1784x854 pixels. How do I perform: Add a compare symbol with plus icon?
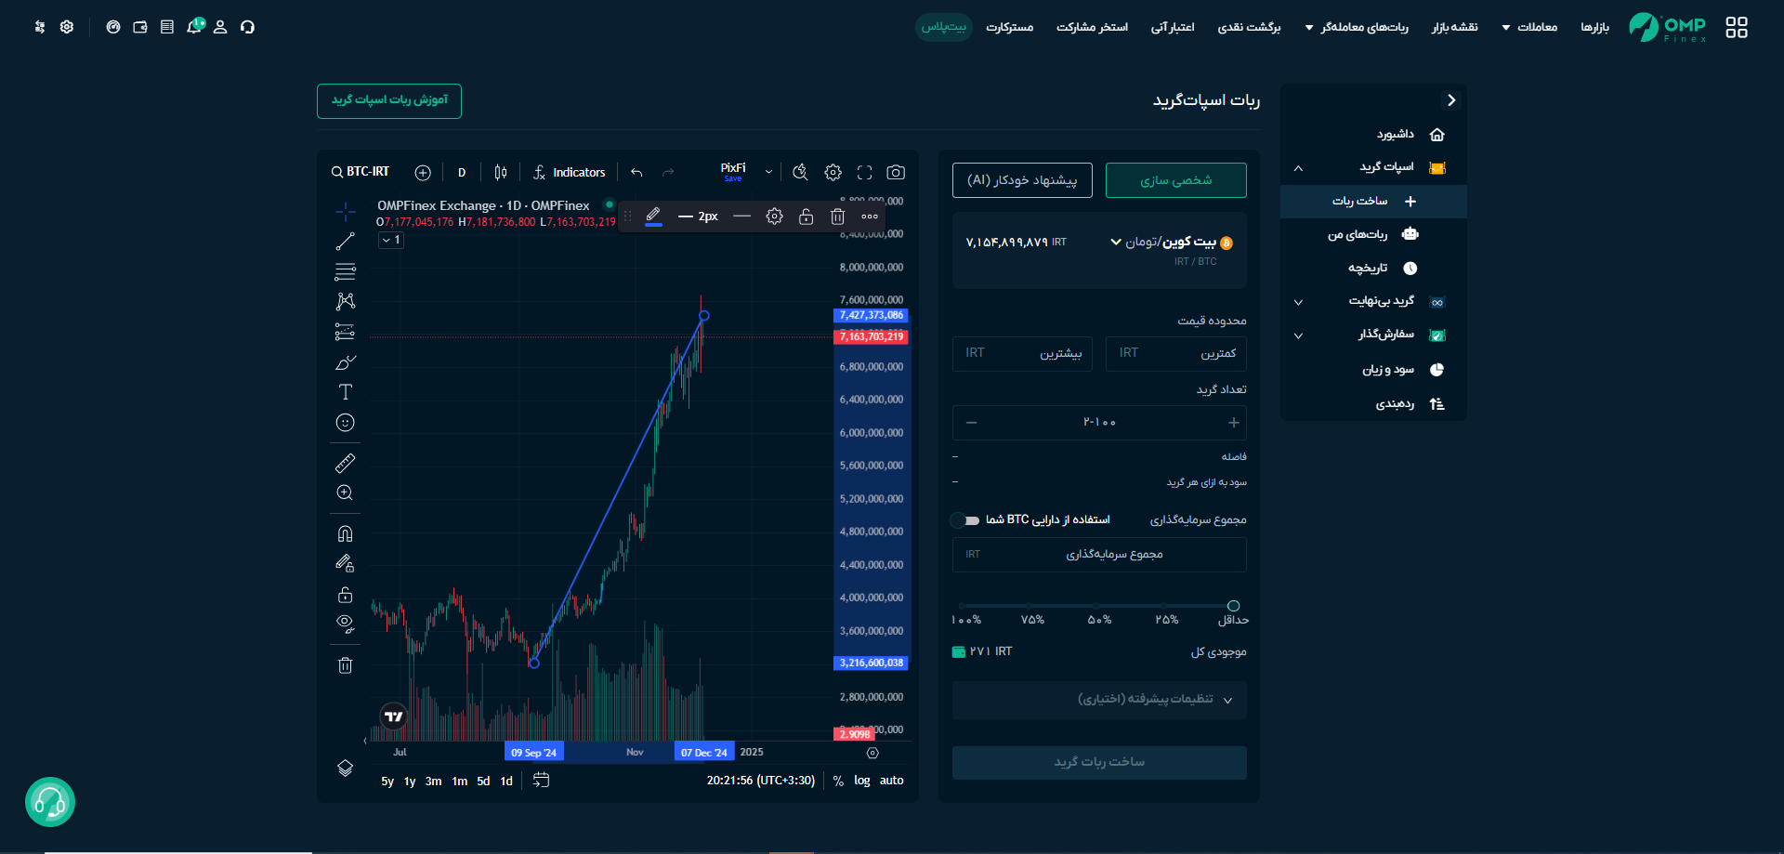[423, 172]
